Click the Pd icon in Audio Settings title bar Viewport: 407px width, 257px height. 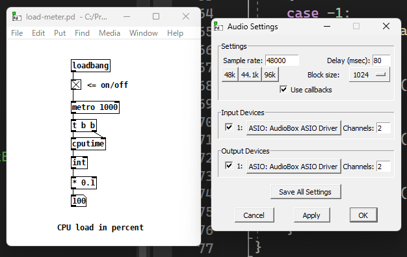[x=218, y=26]
